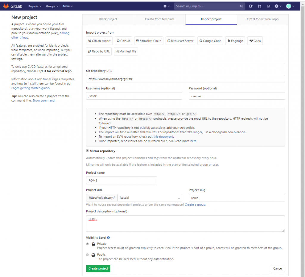The width and height of the screenshot is (305, 277).
Task: Open the Help question-mark menu
Action: click(278, 6)
